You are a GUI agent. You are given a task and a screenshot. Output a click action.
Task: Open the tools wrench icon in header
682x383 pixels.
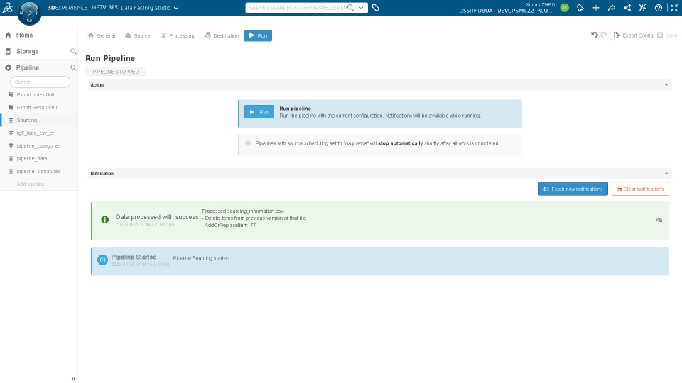(643, 8)
